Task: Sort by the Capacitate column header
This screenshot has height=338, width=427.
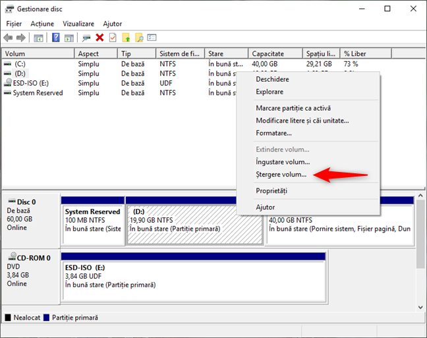Action: pyautogui.click(x=275, y=53)
